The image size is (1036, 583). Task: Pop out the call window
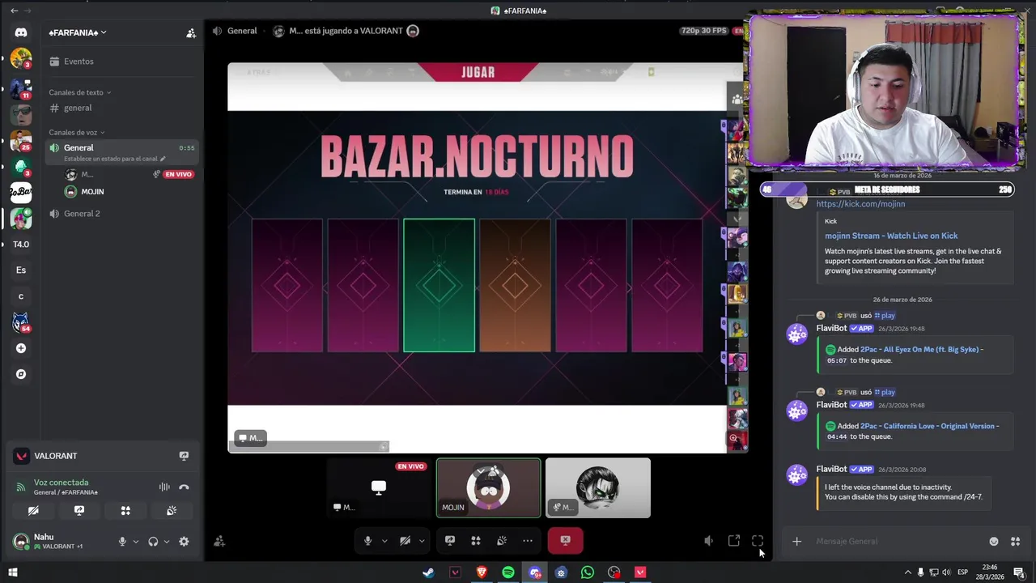[x=734, y=541]
